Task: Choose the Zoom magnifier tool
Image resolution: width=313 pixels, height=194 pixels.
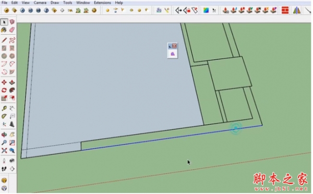Action: [4, 143]
